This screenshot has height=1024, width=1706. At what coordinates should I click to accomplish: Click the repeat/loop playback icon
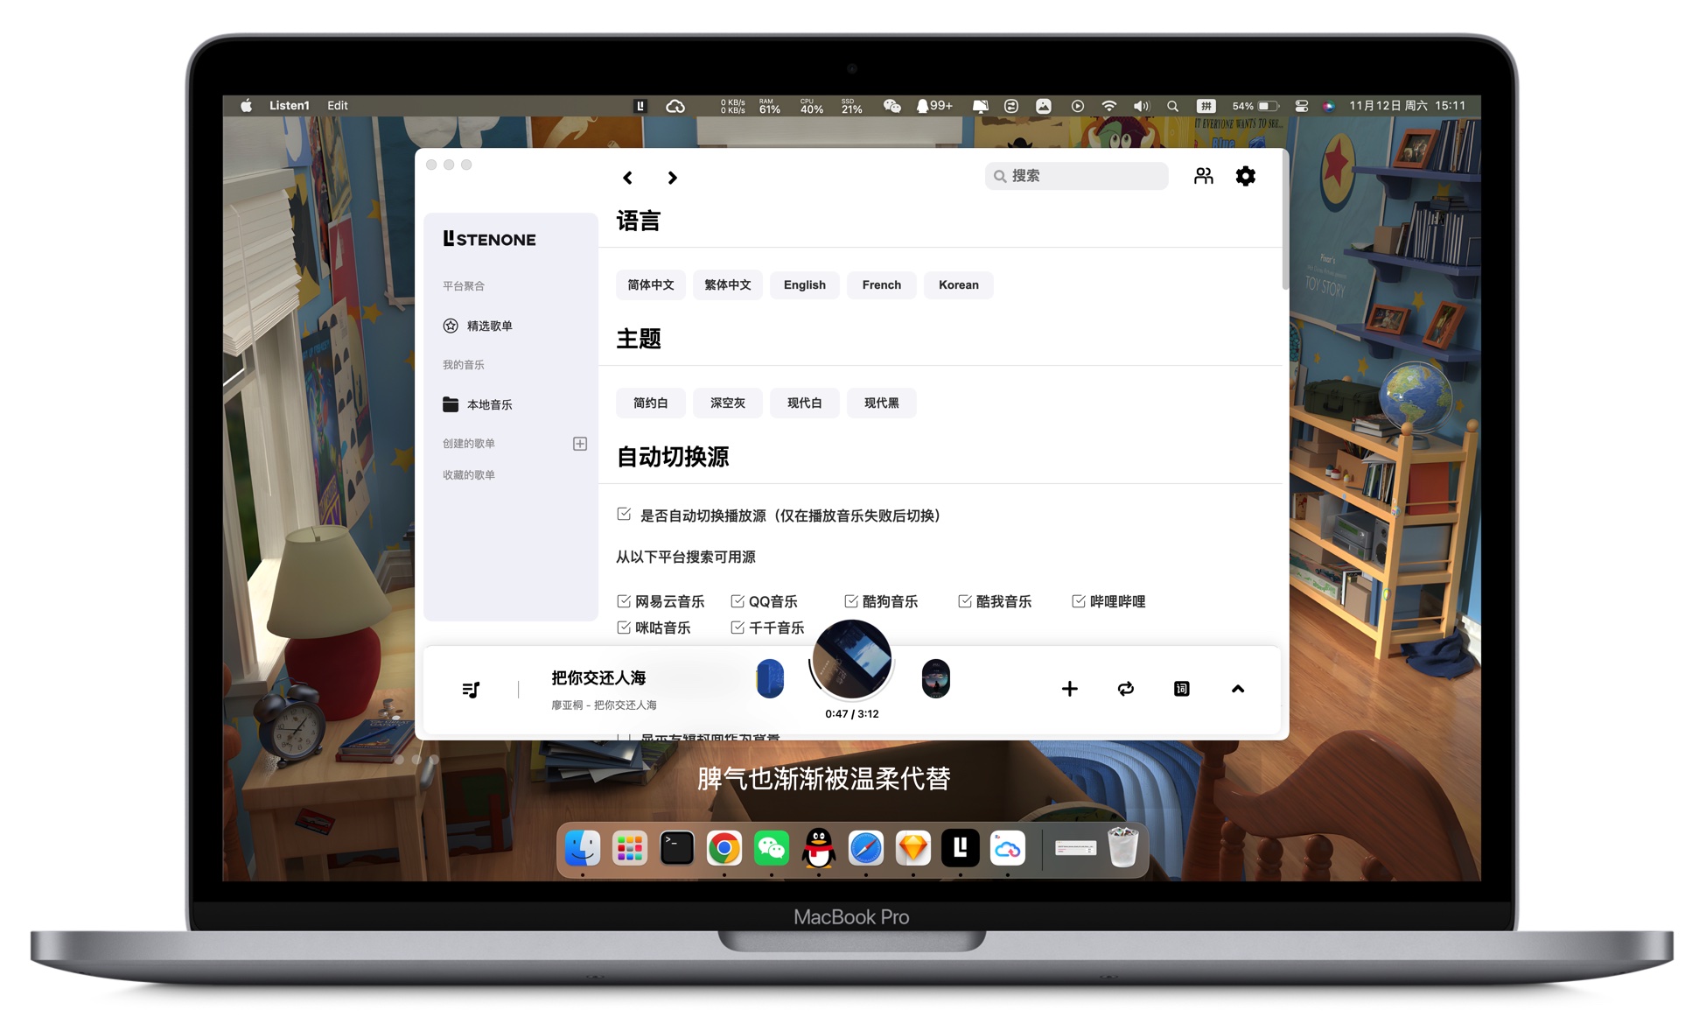point(1125,689)
